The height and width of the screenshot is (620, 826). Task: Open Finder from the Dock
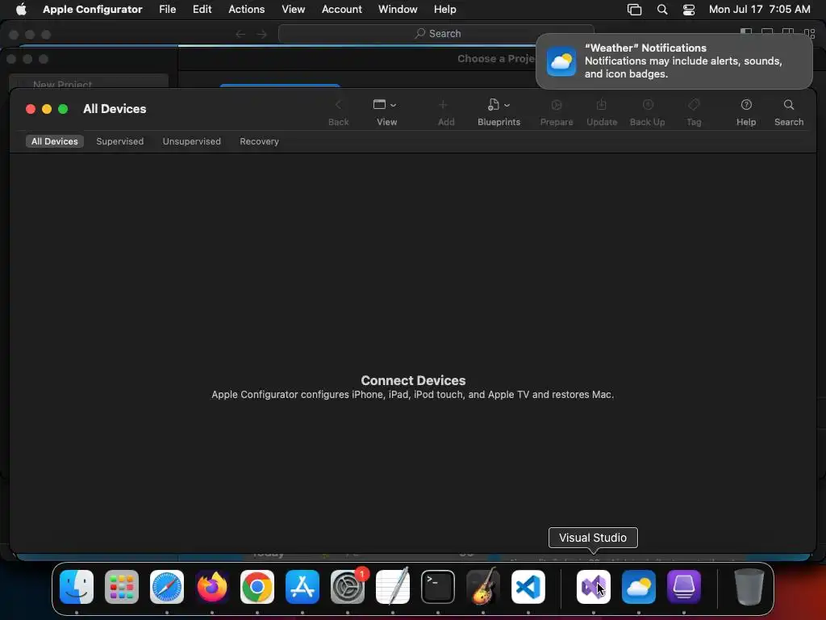point(77,587)
